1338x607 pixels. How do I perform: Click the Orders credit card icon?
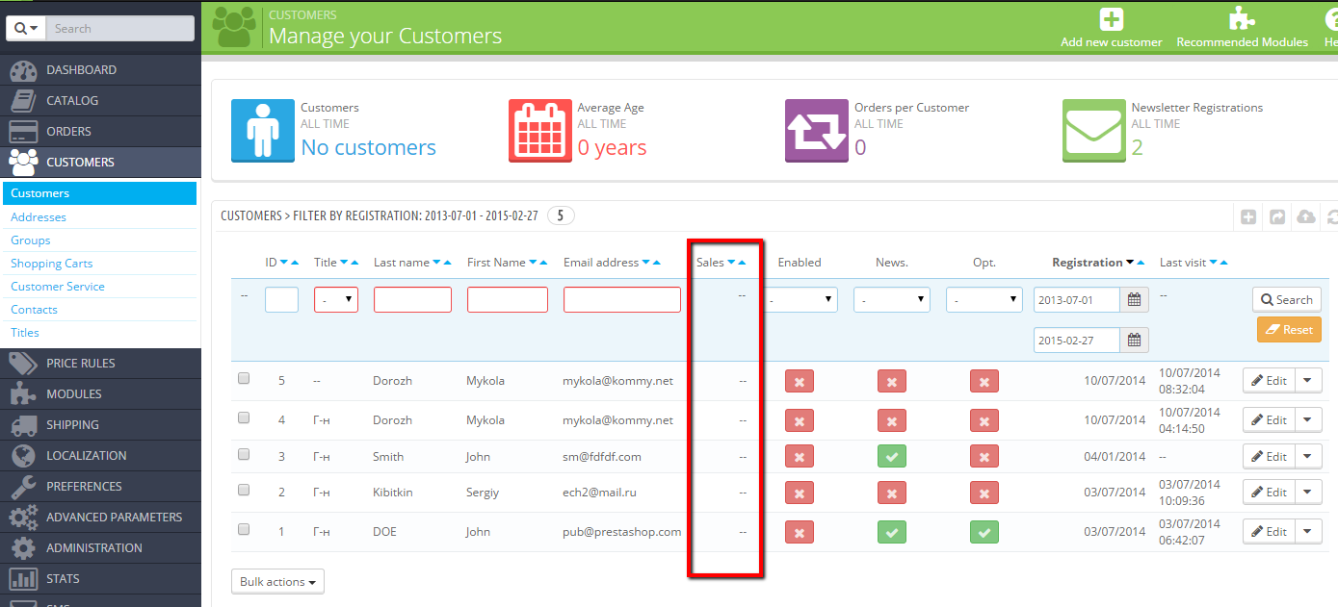click(x=23, y=132)
